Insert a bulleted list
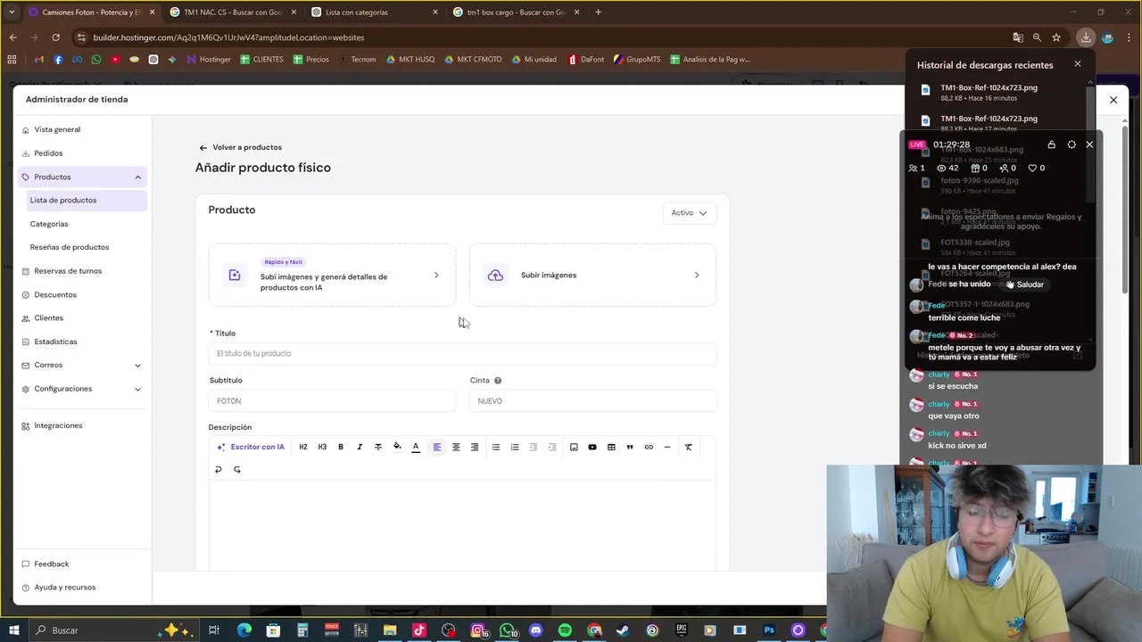 [496, 447]
